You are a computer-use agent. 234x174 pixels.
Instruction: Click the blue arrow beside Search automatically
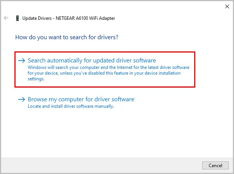click(22, 61)
